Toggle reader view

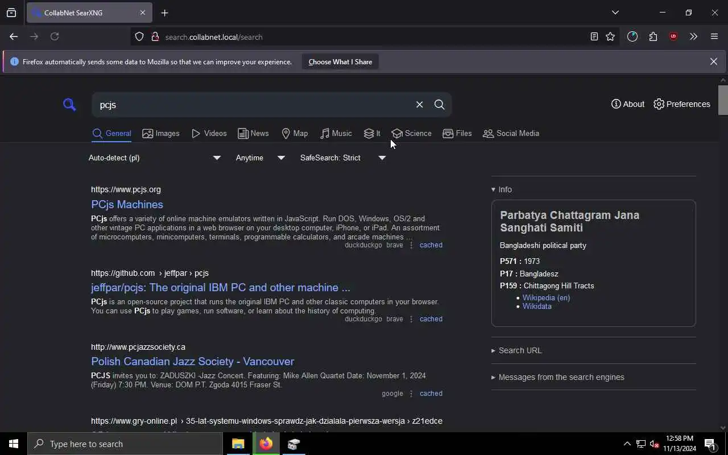click(594, 36)
